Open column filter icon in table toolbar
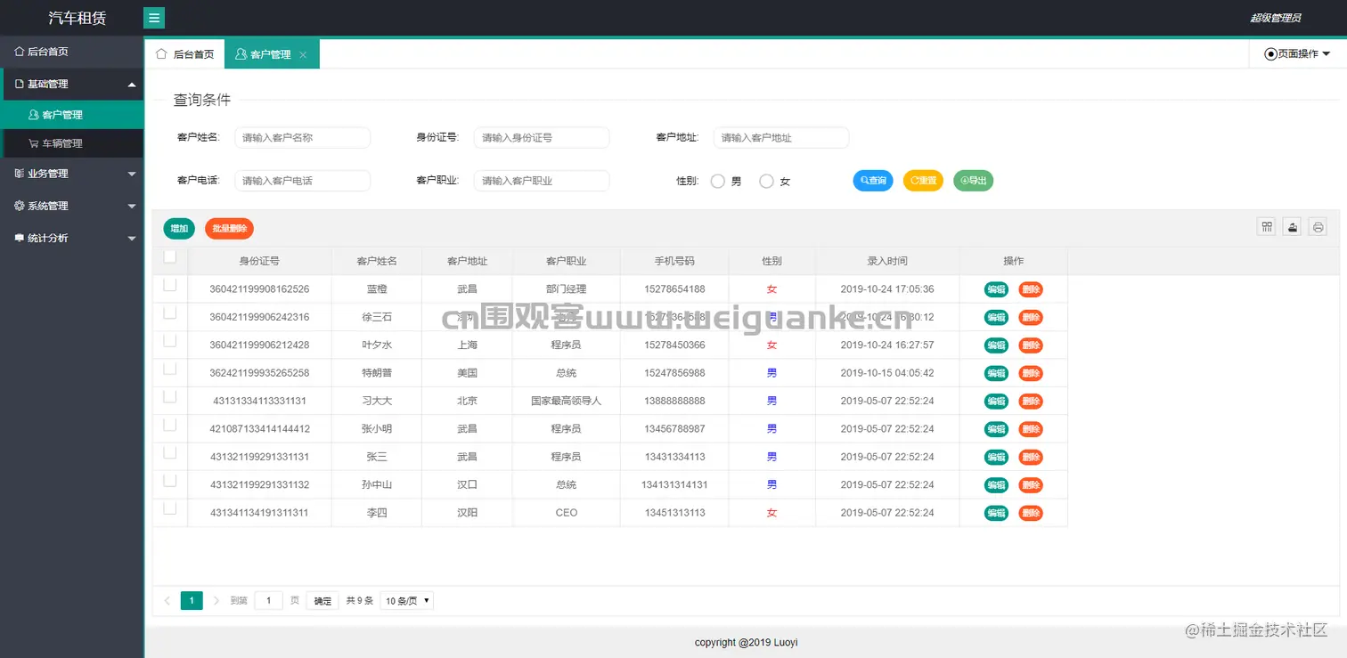The image size is (1347, 658). (x=1266, y=227)
